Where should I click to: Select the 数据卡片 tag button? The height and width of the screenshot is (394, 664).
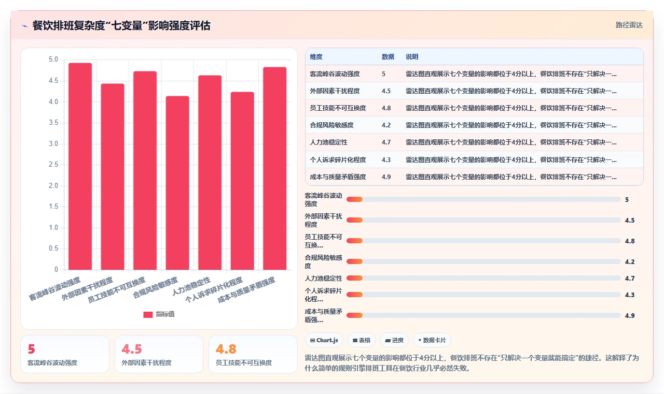click(432, 340)
